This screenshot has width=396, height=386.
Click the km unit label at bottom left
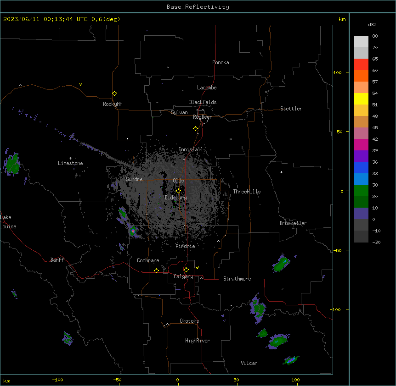tap(7, 380)
